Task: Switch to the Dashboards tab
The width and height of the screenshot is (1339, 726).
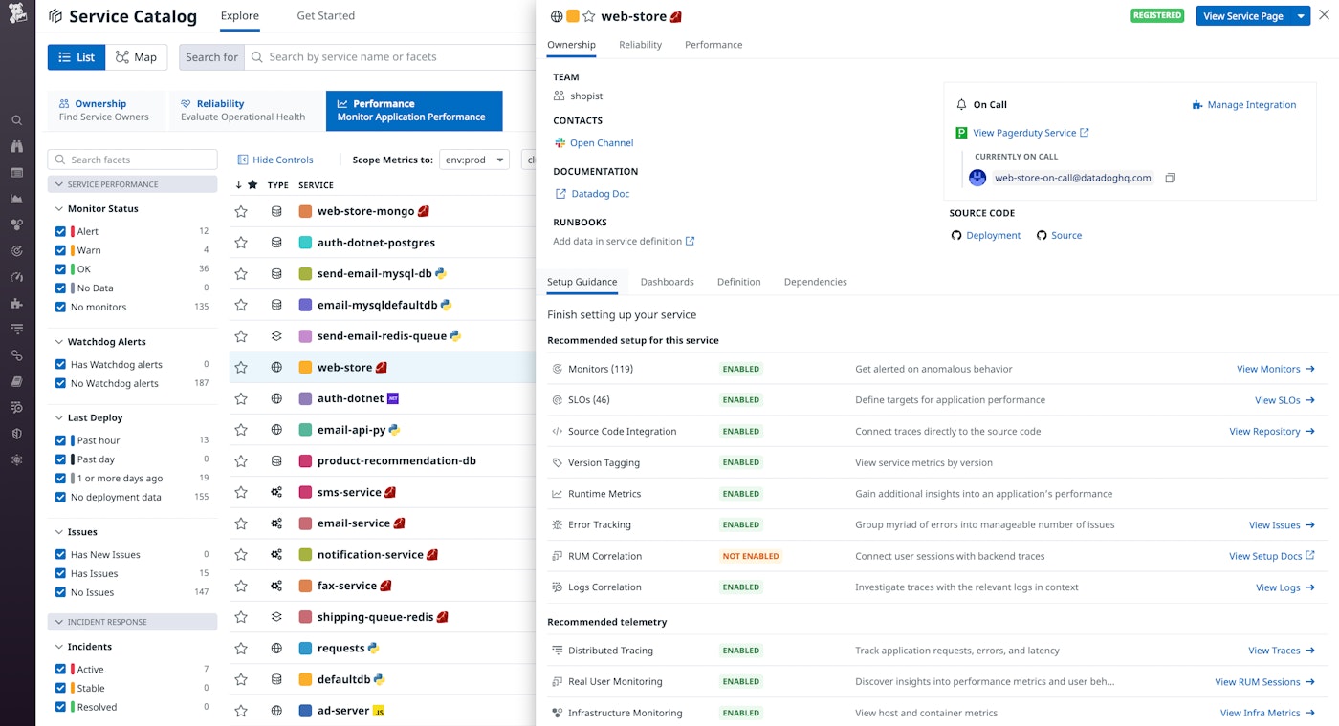Action: [667, 282]
